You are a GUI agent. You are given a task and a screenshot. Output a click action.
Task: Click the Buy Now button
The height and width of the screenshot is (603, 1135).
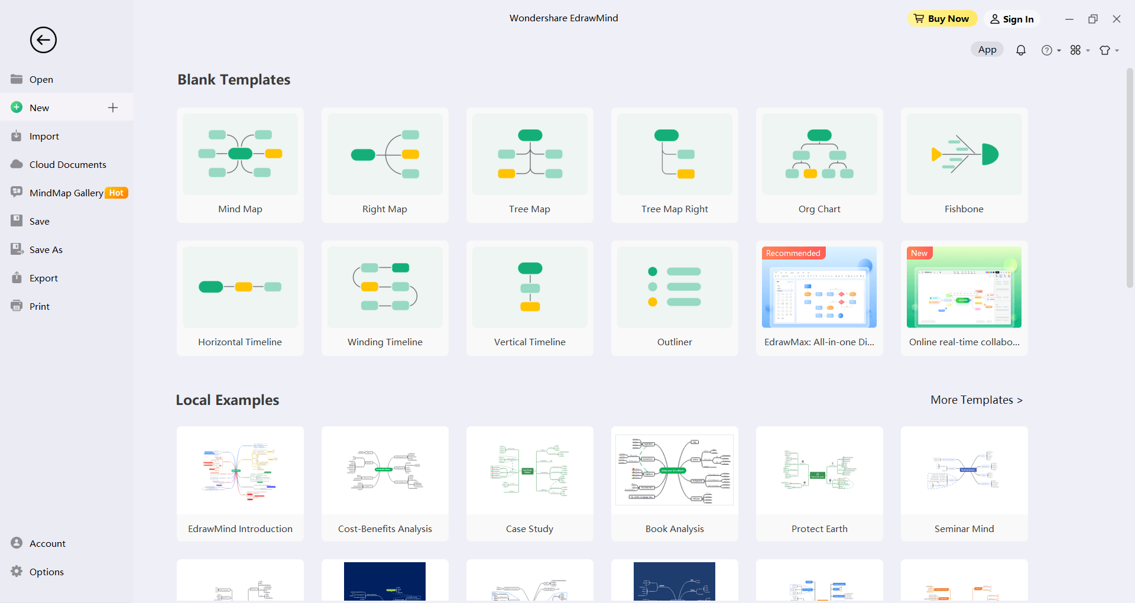coord(942,19)
